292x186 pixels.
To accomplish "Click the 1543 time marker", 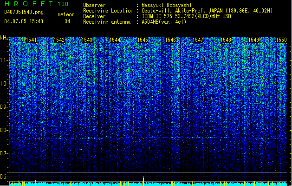I will [87, 40].
